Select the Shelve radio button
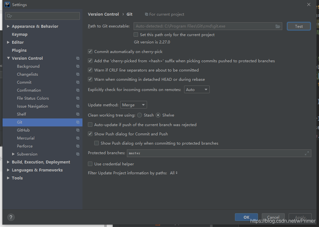Image resolution: width=319 pixels, height=227 pixels. (x=158, y=115)
